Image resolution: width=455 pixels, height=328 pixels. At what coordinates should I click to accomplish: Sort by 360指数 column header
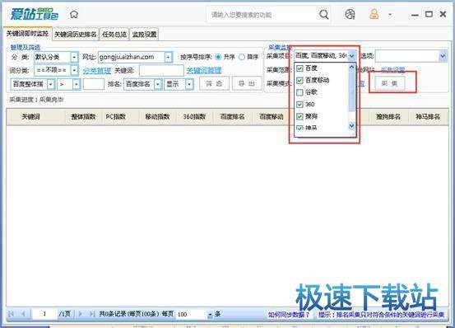click(x=194, y=116)
